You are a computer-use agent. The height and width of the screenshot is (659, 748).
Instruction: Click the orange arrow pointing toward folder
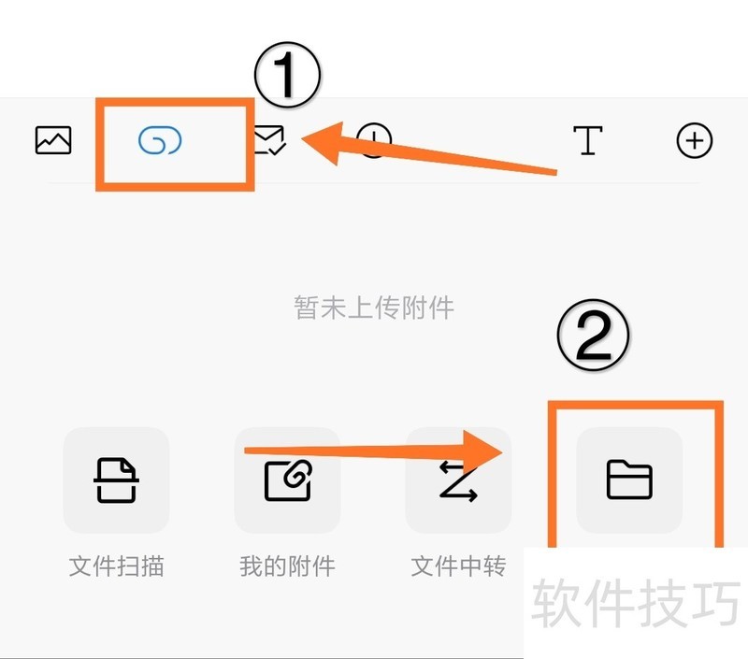click(x=373, y=451)
